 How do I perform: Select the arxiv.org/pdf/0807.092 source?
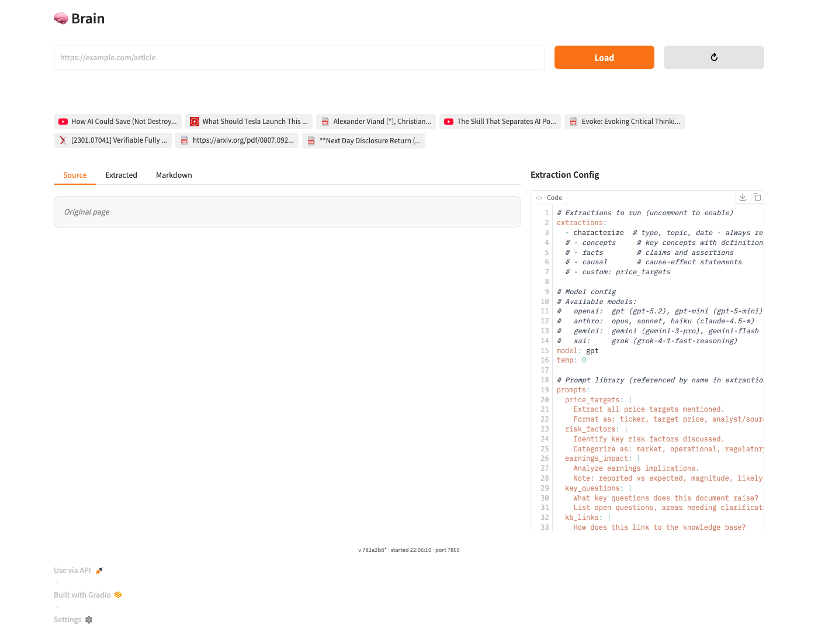pos(237,140)
